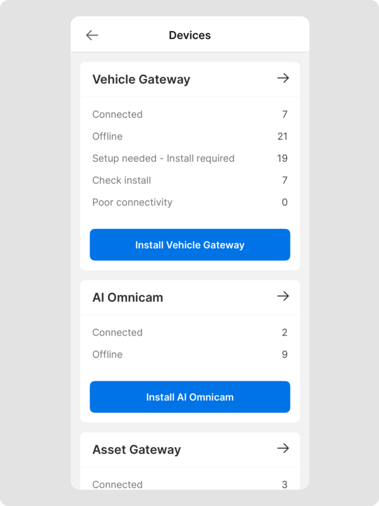Open Vehicle Gateway details arrow
This screenshot has height=506, width=379.
click(283, 78)
